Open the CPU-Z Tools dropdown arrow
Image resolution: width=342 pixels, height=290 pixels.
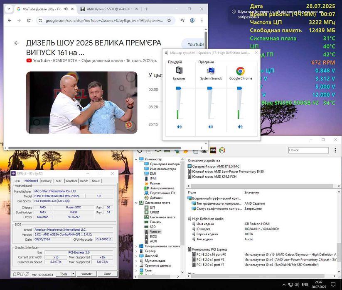click(x=74, y=274)
